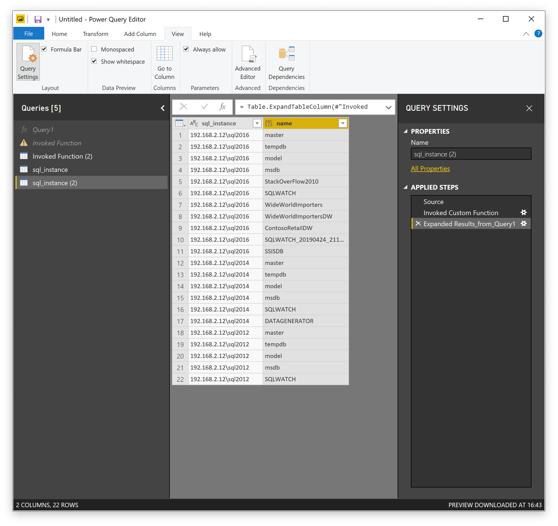This screenshot has width=558, height=526.
Task: Click the fx icon beside Query1
Action: [x=24, y=130]
